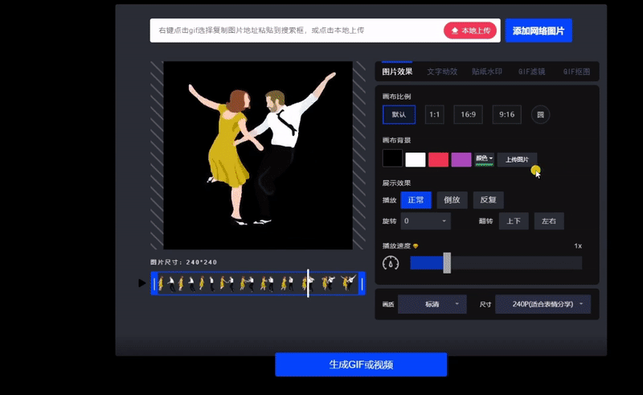The width and height of the screenshot is (643, 395).
Task: Choose the black background swatch
Action: [392, 158]
